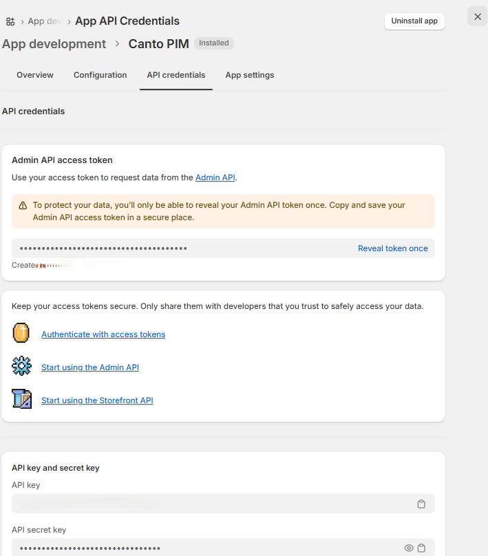Click the App development heading breadcrumb
Screen dimensions: 488x556
point(54,44)
